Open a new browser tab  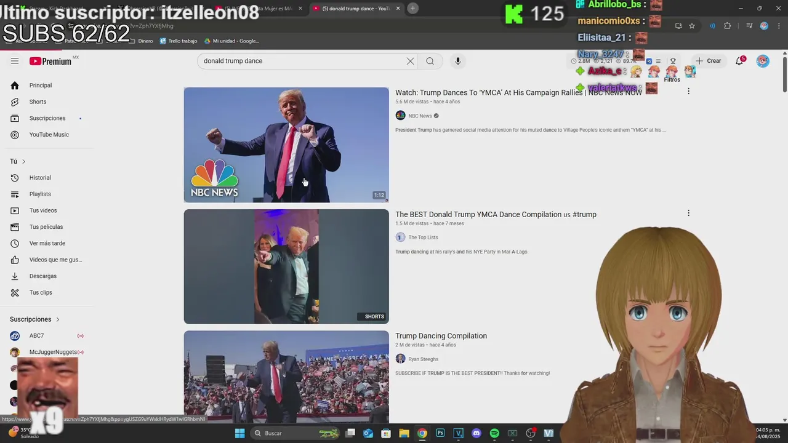tap(413, 8)
